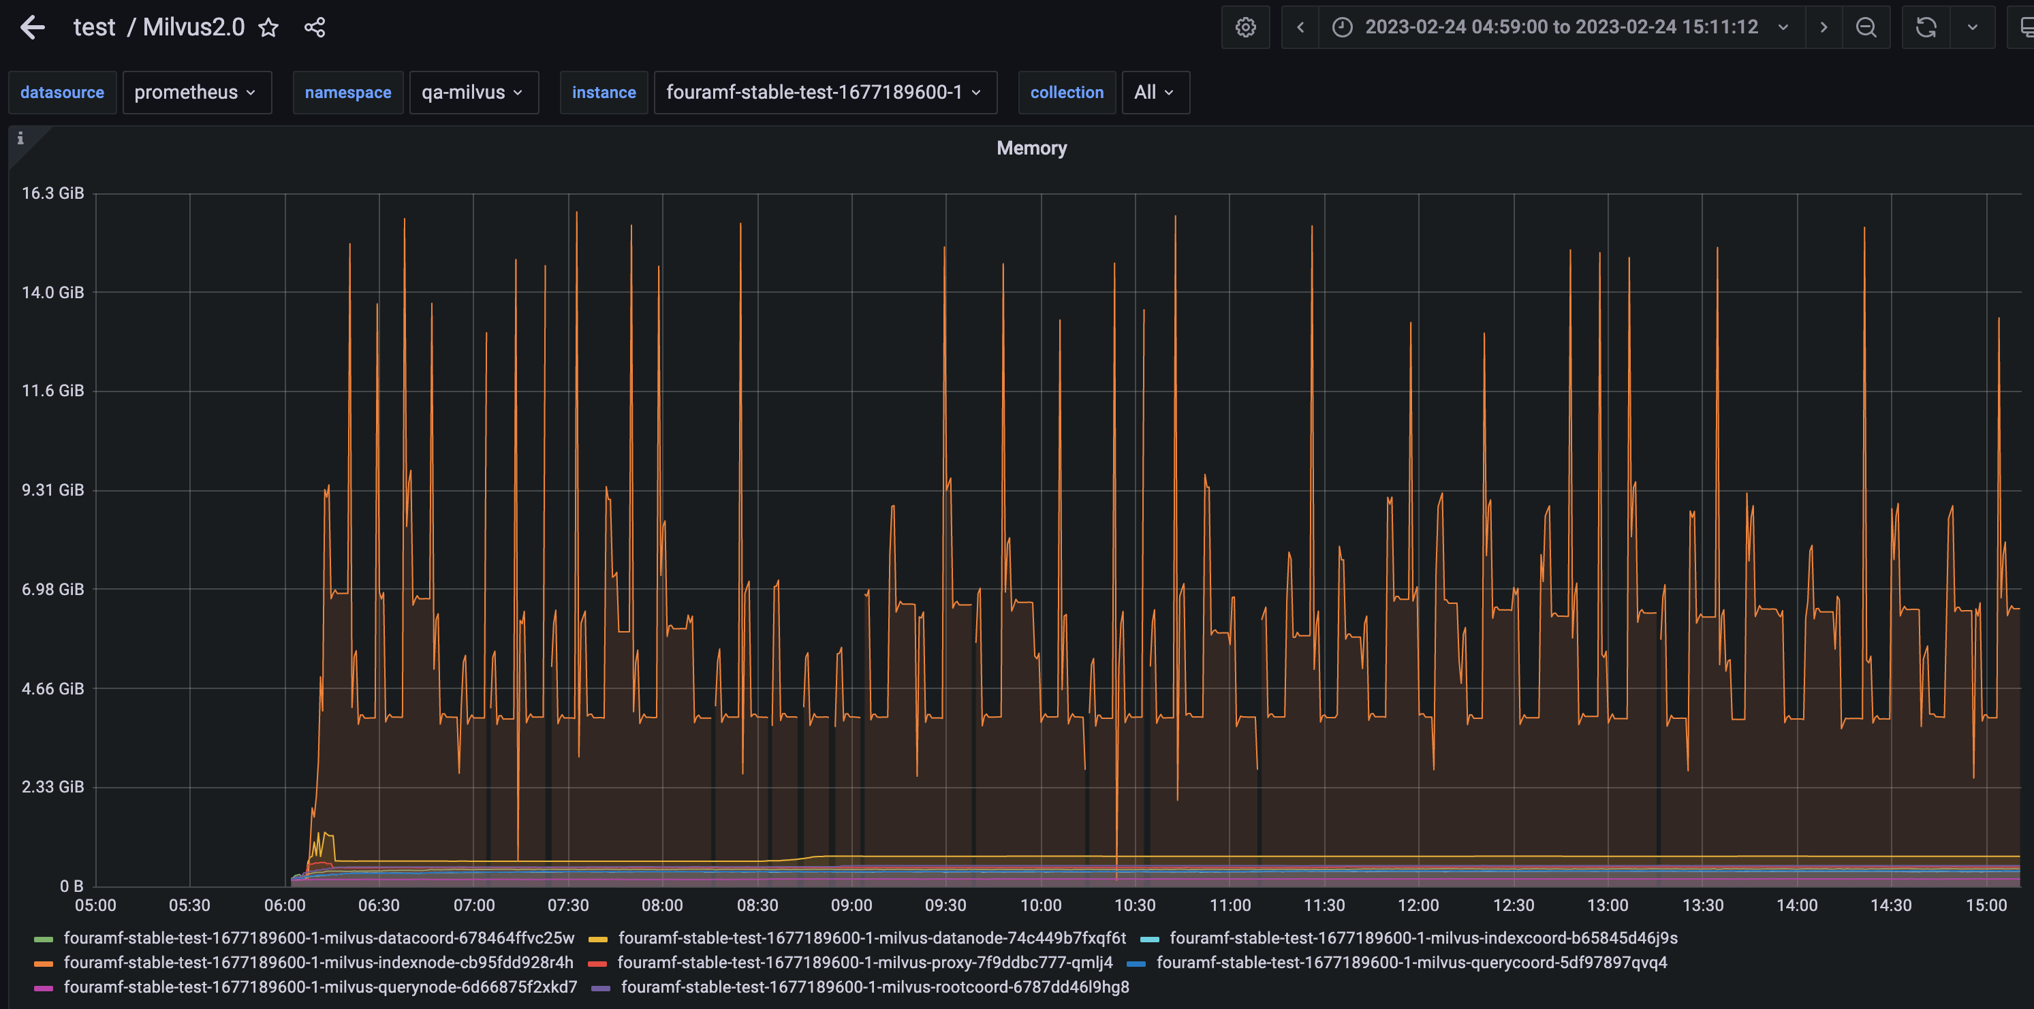Viewport: 2034px width, 1009px height.
Task: Click the datasource variable label
Action: pos(63,93)
